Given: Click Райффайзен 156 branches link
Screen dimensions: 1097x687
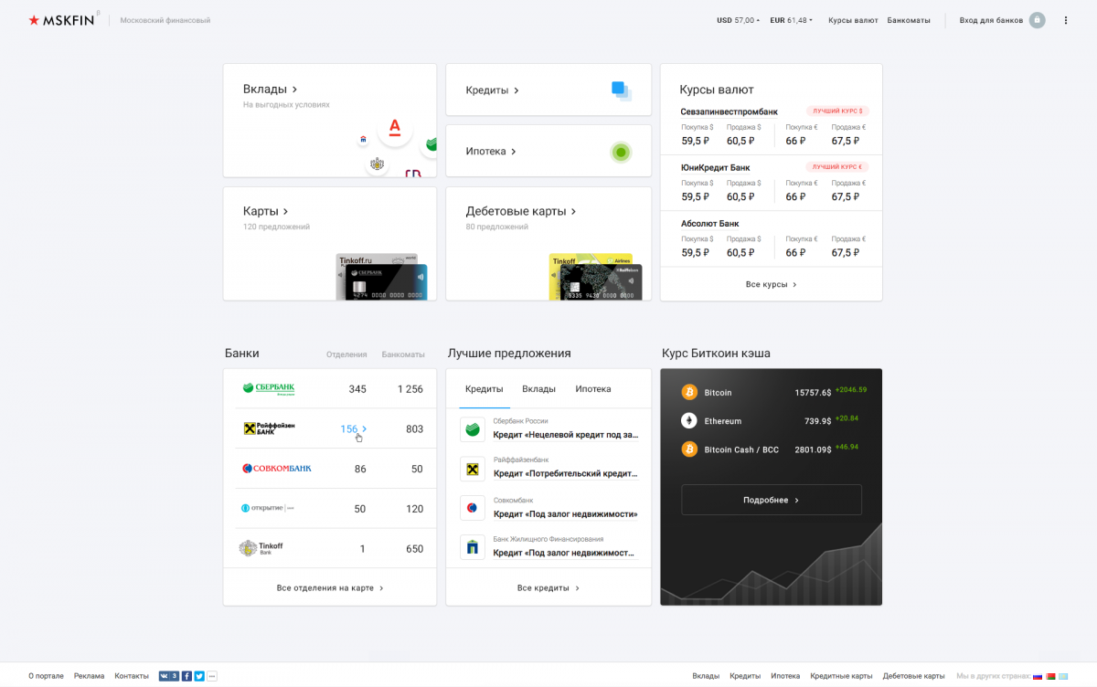Looking at the screenshot, I should tap(354, 428).
